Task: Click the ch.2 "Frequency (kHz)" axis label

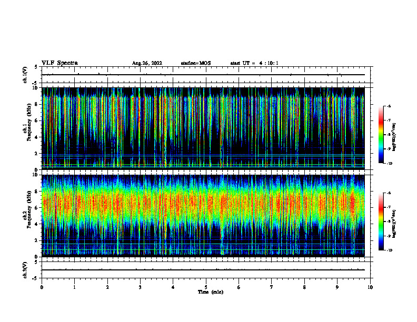Action: (x=29, y=209)
